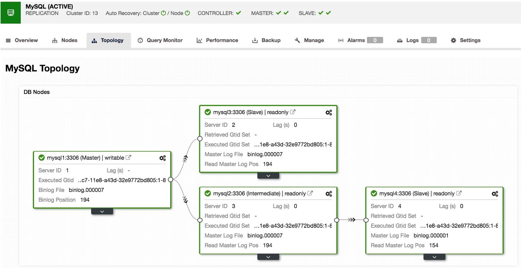
Task: Click replication arrow from mysql2 to mysql4
Action: 351,220
